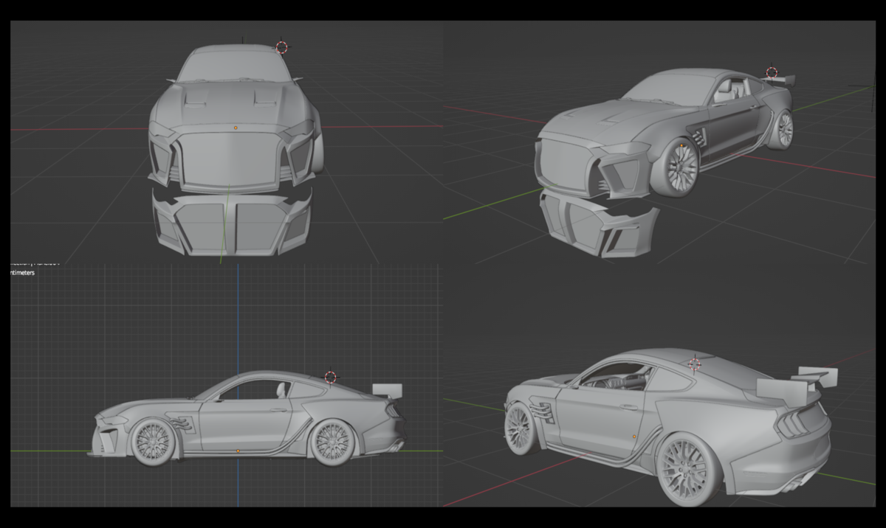Select the orange origin dot on the front-view grille
886x528 pixels.
point(236,128)
